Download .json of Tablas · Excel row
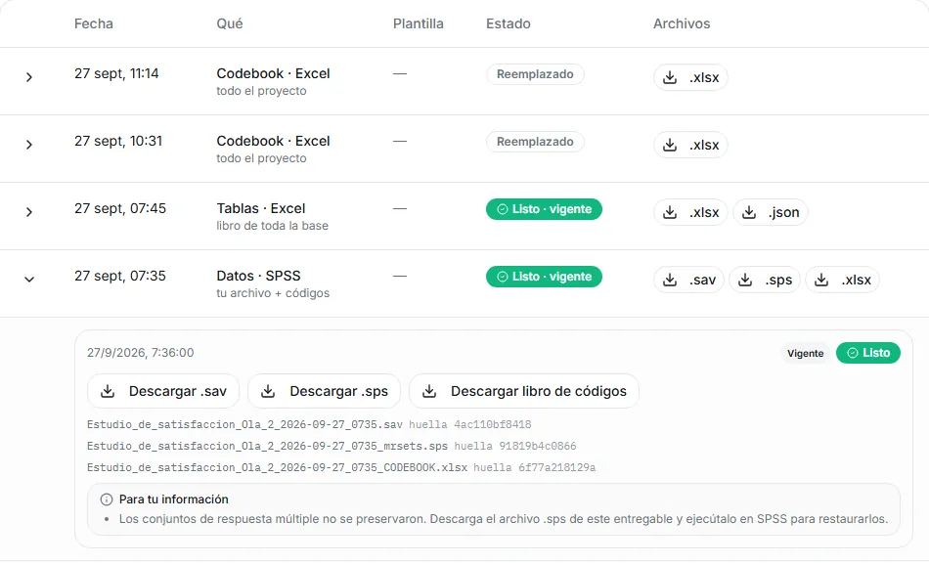 coord(771,213)
